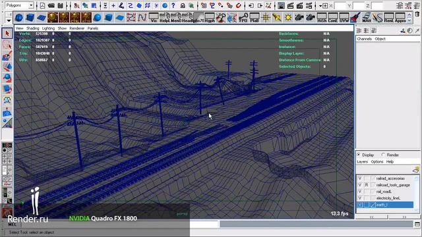Click the first golden sphere shelf icon
Image resolution: width=422 pixels, height=237 pixels.
[53, 18]
